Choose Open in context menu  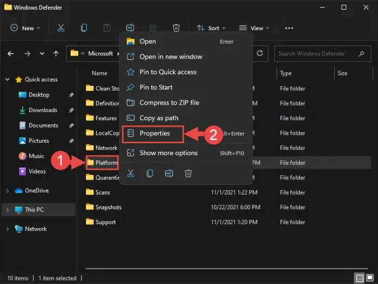coord(186,41)
